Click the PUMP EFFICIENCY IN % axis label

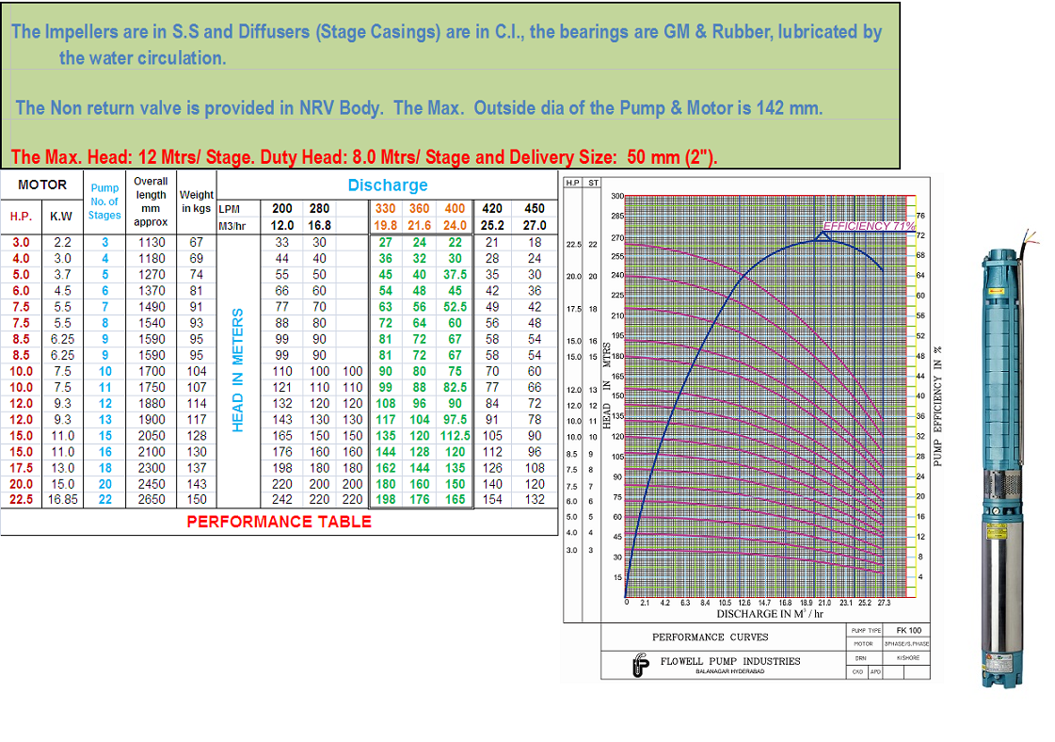pos(937,407)
